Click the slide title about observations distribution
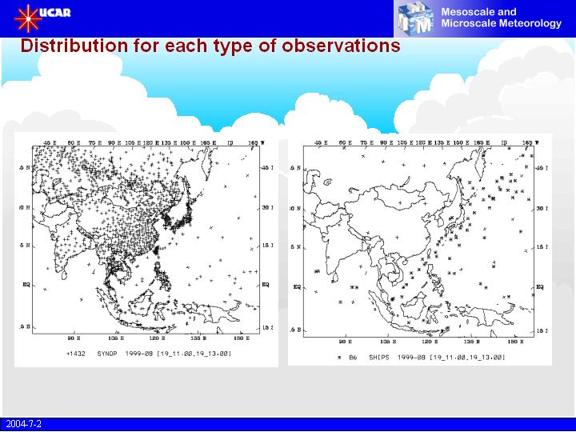576x432 pixels. [210, 46]
